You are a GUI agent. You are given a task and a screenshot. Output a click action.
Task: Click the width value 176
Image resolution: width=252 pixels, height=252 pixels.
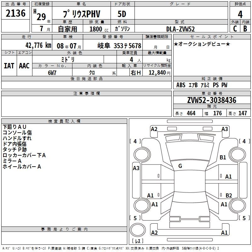[x=217, y=113]
